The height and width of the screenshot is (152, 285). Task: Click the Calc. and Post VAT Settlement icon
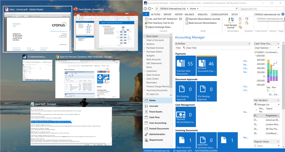coord(146,19)
